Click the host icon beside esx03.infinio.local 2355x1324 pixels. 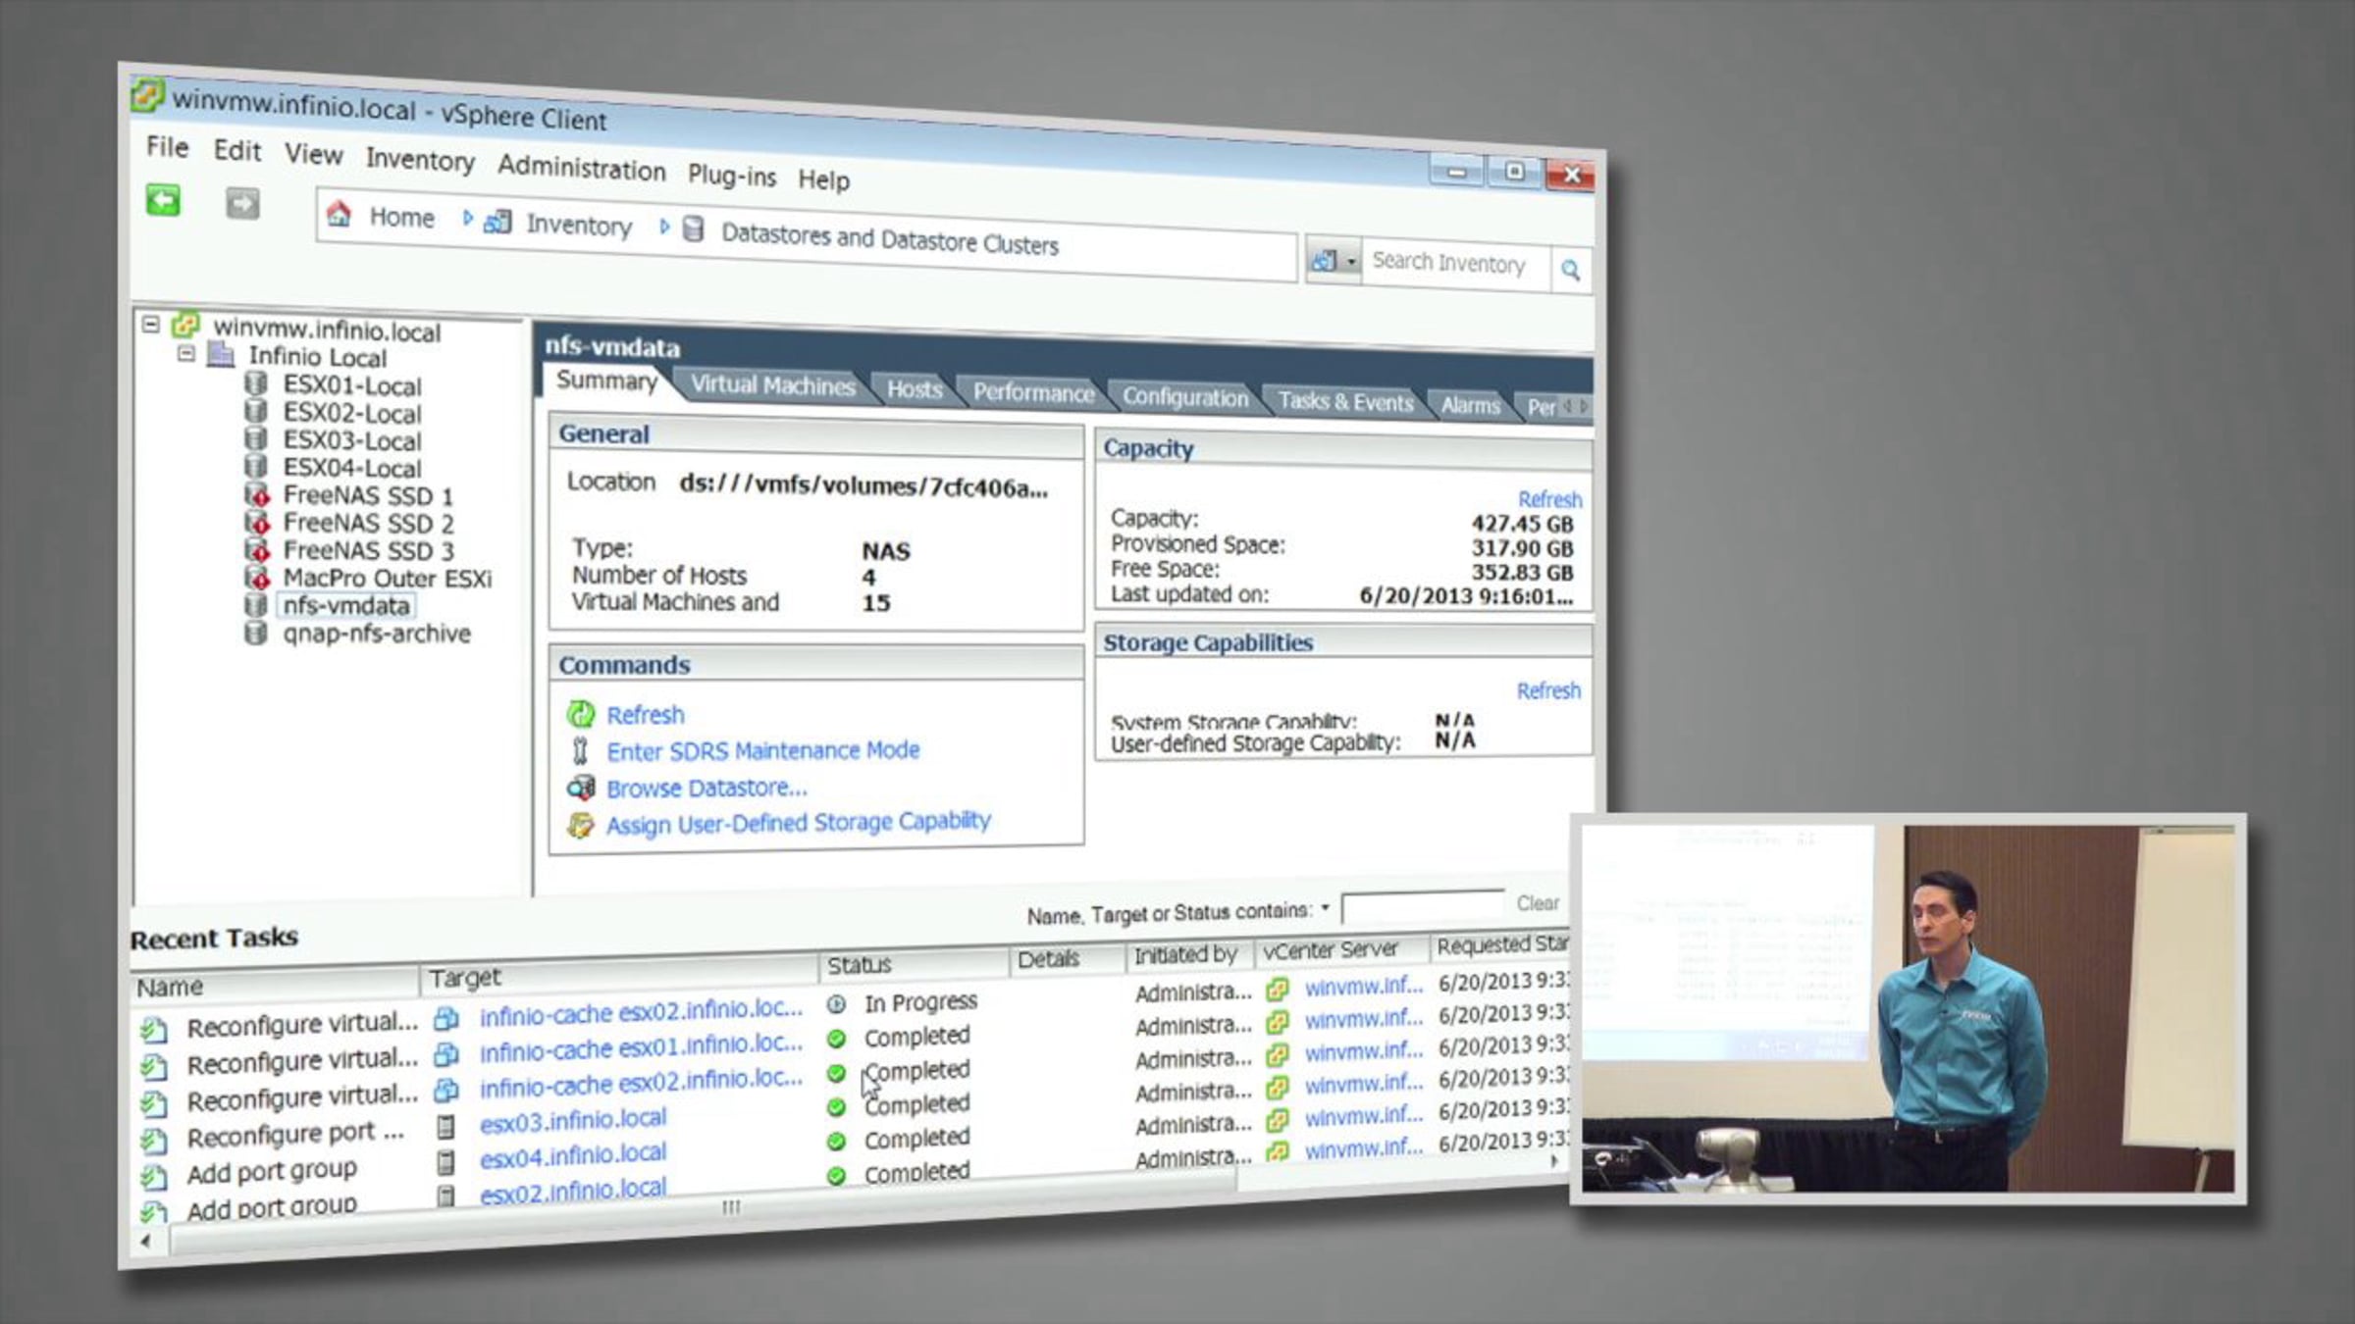click(x=445, y=1127)
